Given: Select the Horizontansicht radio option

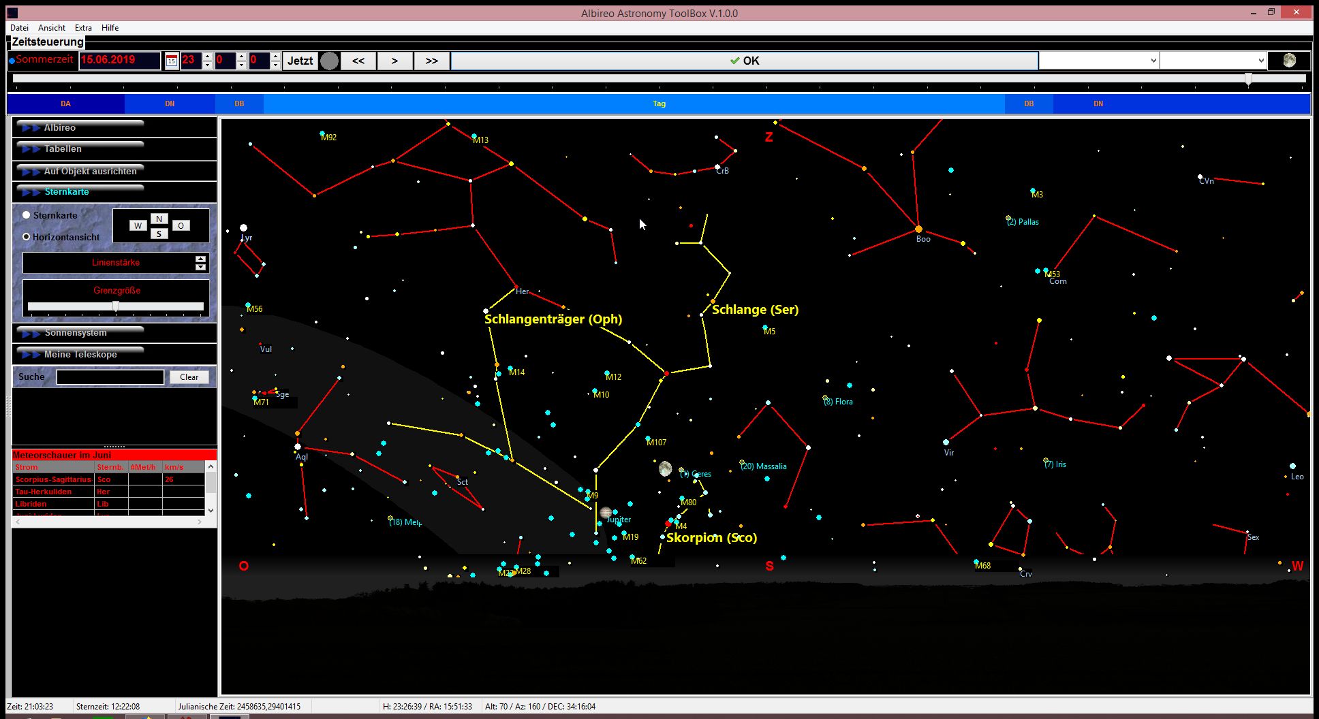Looking at the screenshot, I should 27,237.
